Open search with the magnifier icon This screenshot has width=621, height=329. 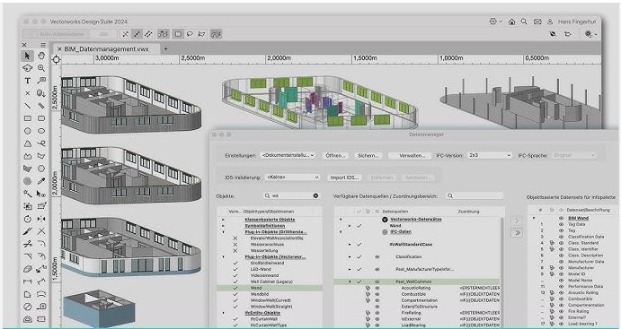[524, 22]
